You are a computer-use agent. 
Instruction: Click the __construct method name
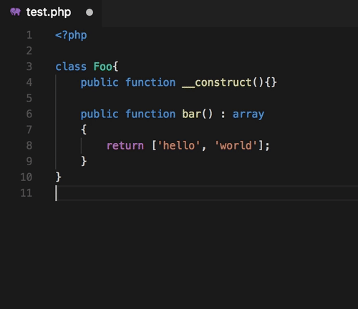coord(216,82)
